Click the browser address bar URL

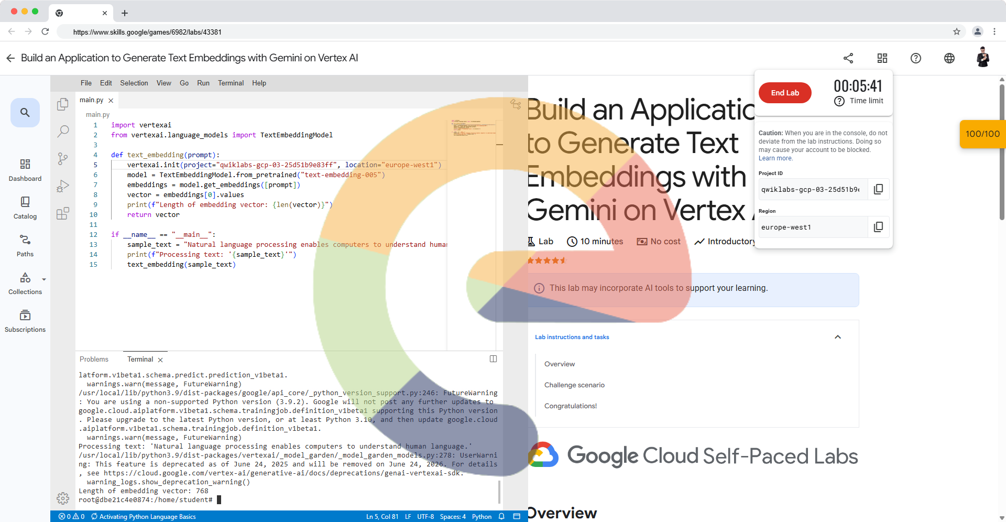point(147,32)
